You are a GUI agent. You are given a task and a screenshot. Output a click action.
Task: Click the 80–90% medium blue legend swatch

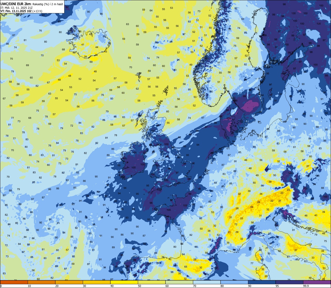[x=234, y=282]
